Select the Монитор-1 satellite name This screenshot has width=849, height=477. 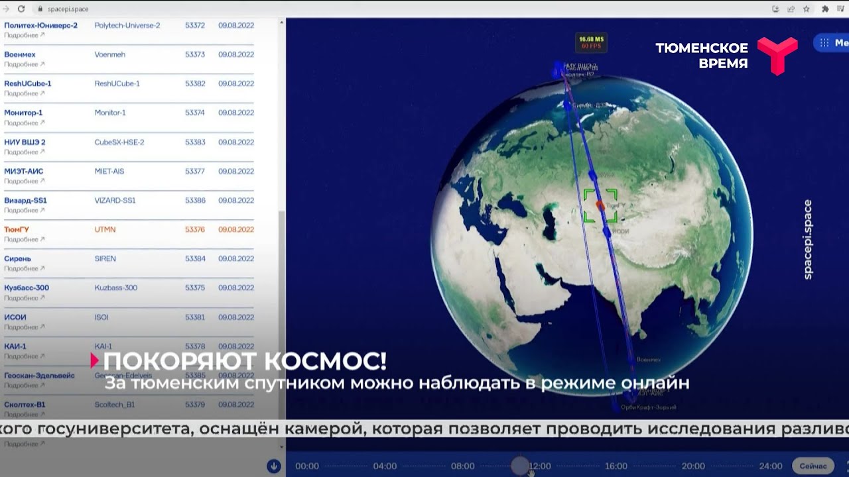23,113
